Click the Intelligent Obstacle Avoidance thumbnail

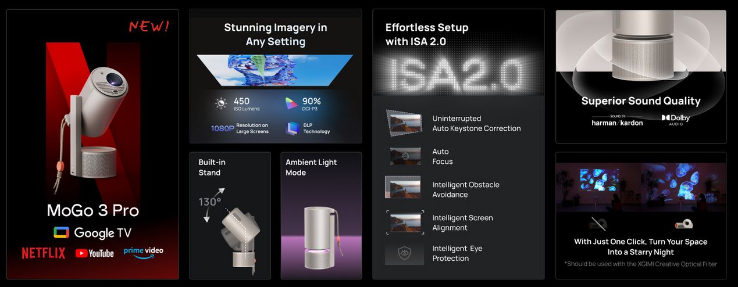coord(402,187)
